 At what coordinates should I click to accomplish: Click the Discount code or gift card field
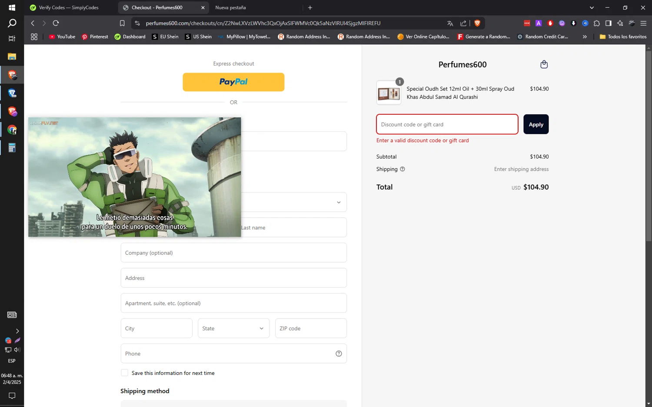pos(447,124)
